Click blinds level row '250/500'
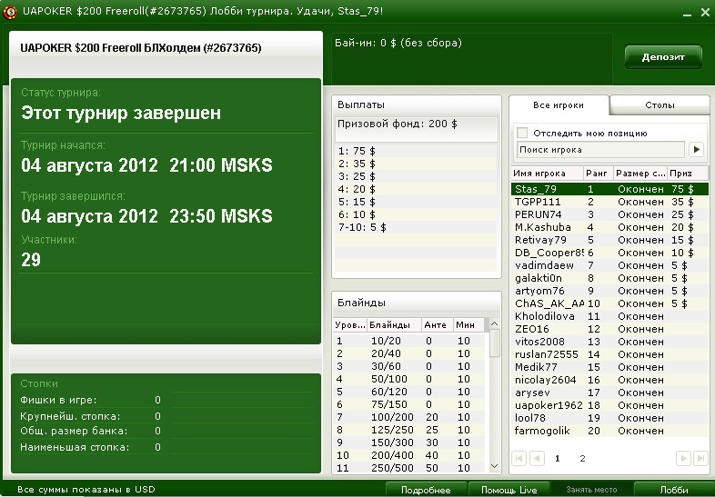The width and height of the screenshot is (715, 497). [x=409, y=468]
